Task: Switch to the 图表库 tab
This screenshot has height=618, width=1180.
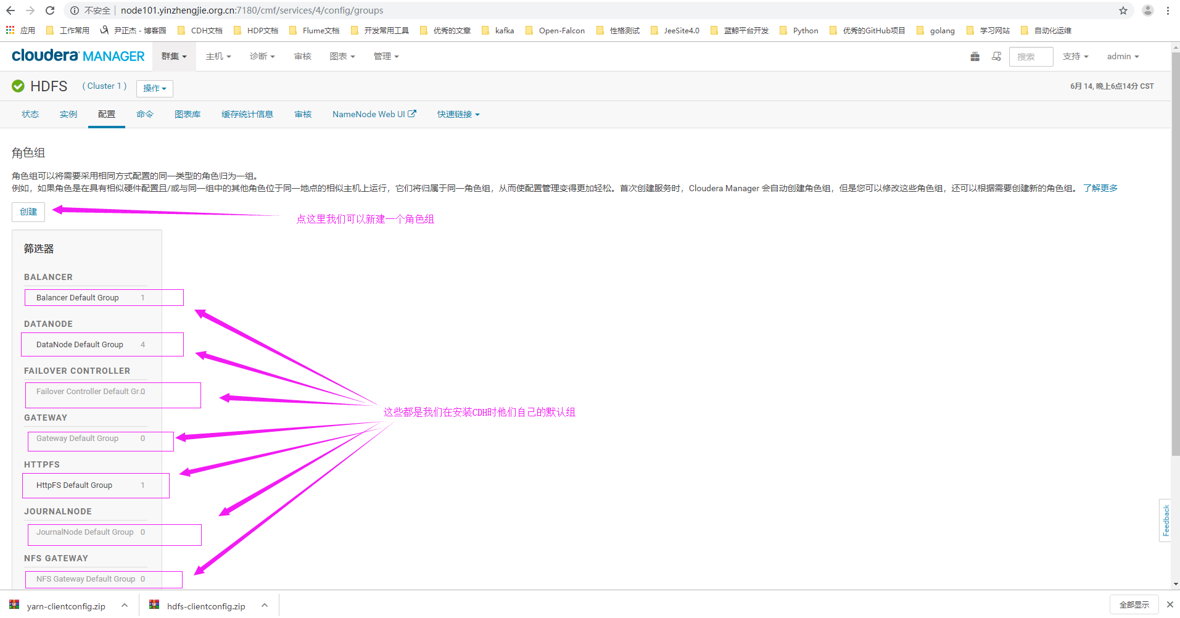Action: click(188, 114)
